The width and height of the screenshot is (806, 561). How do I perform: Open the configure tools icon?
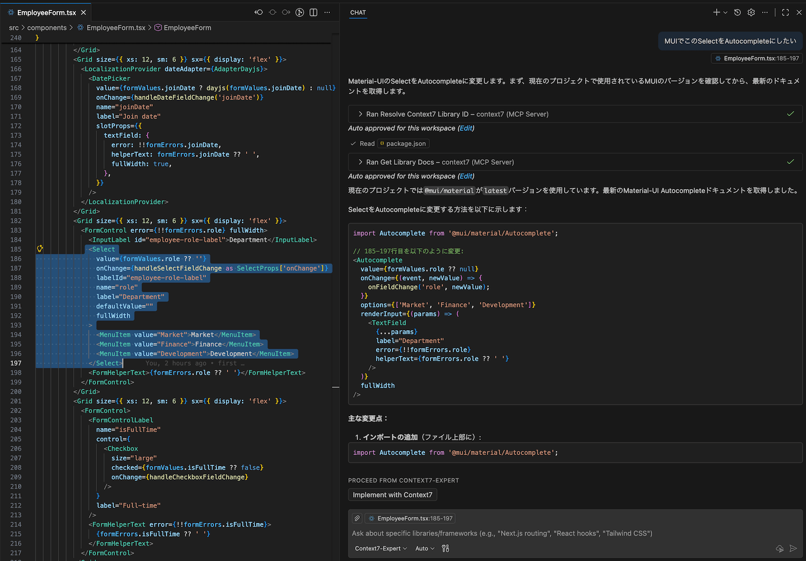(445, 548)
